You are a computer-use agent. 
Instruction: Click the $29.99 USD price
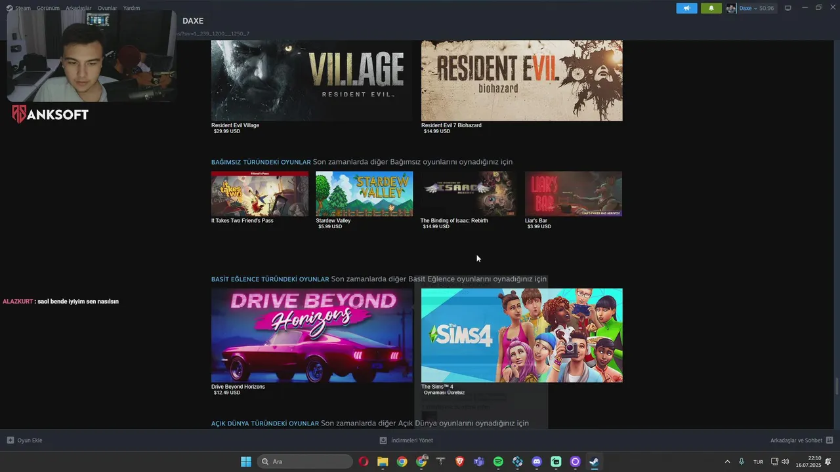tap(227, 131)
